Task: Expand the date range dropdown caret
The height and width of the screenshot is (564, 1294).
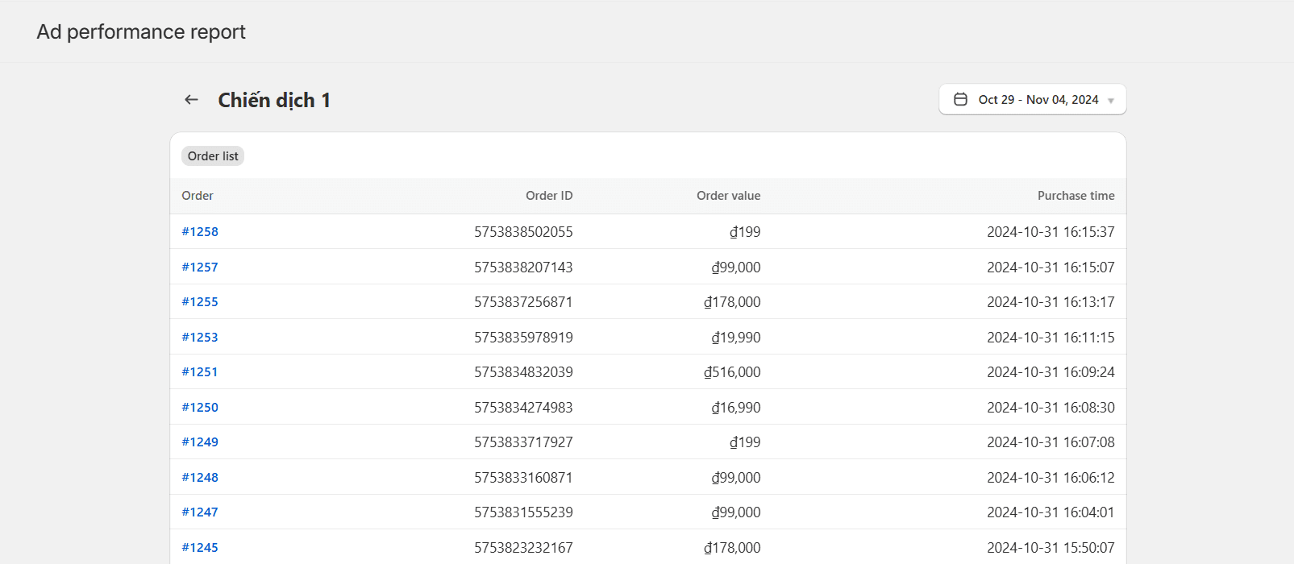Action: [1111, 101]
